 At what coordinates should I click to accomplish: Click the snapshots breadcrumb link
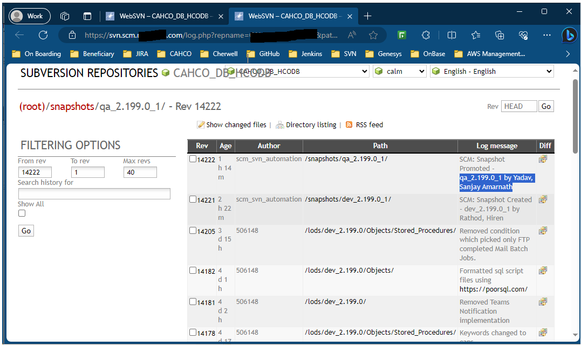tap(72, 107)
